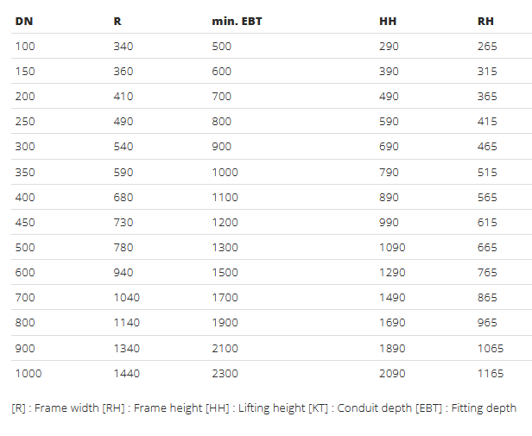
Task: Click HH value 1890
Action: coord(391,349)
